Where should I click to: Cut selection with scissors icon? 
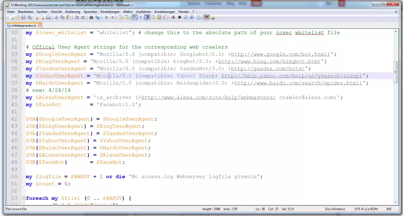tap(56, 18)
